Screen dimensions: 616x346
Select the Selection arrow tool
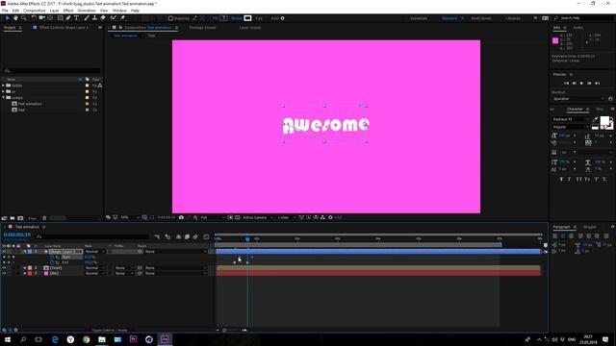click(x=8, y=18)
